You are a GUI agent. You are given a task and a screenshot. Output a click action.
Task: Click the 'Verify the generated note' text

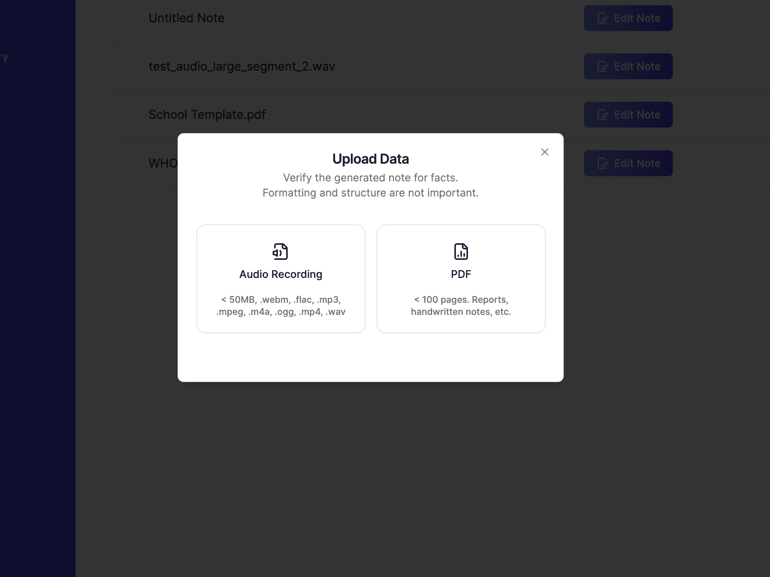(370, 178)
